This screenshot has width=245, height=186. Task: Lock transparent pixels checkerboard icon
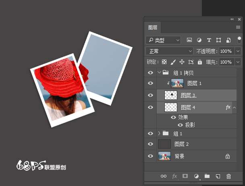pyautogui.click(x=164, y=62)
